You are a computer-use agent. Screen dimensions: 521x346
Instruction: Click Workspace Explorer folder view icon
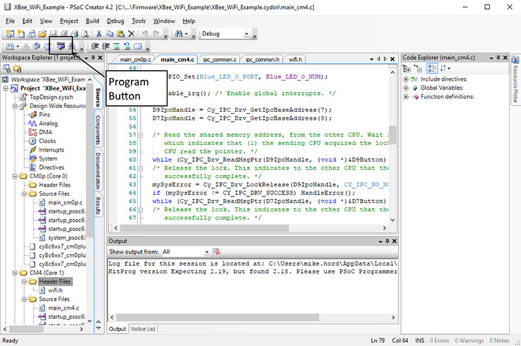point(17,69)
